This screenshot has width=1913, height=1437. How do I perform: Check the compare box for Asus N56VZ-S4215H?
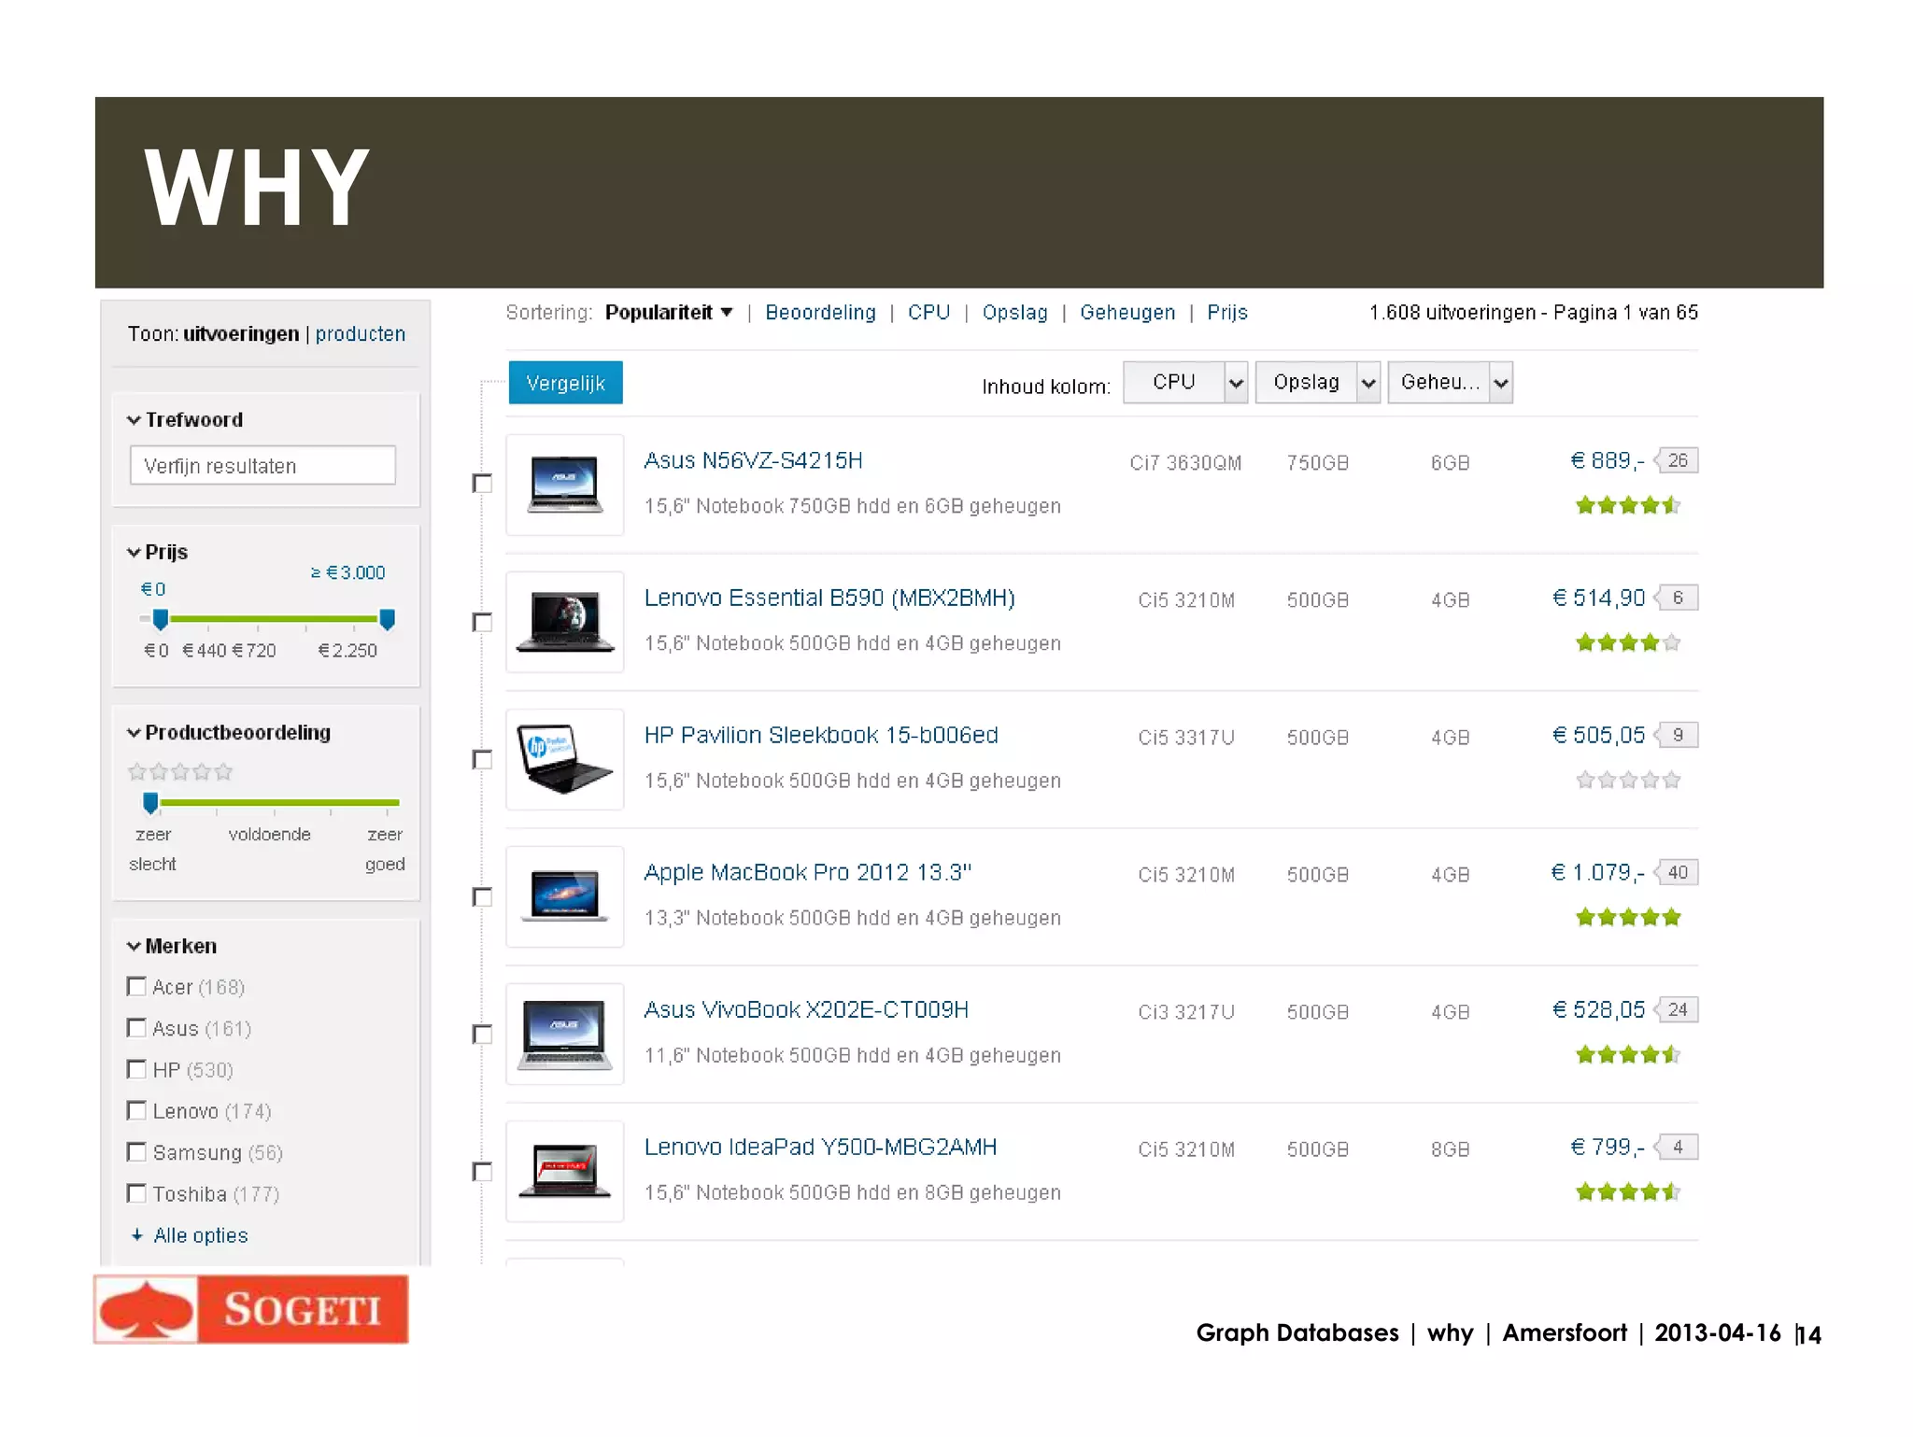482,484
